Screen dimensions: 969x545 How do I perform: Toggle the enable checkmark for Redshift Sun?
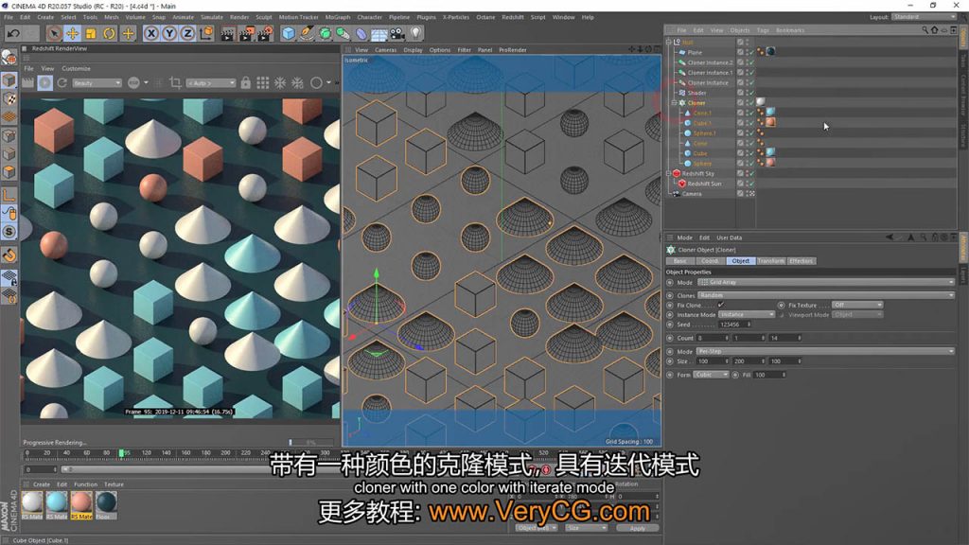[x=751, y=185]
